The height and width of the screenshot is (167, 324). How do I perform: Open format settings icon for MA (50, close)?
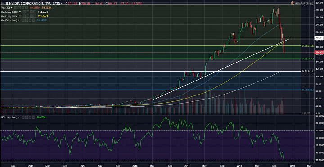click(27, 20)
